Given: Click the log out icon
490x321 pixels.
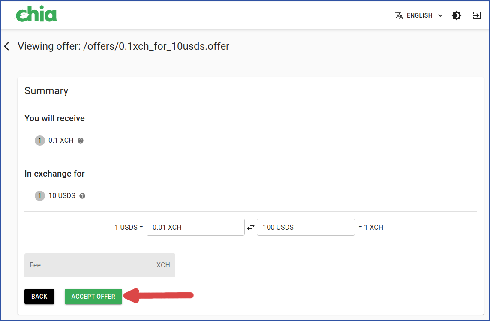Looking at the screenshot, I should tap(477, 15).
